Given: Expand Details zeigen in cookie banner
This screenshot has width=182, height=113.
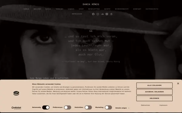Looking at the screenshot, I should [122, 108].
